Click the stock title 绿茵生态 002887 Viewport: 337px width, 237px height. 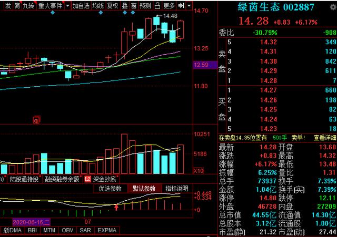276,7
